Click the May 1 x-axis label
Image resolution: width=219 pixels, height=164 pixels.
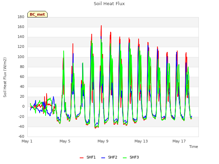27,141
